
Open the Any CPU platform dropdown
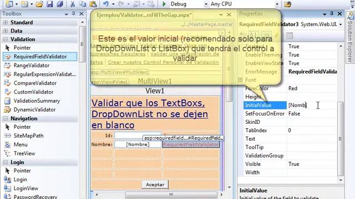pyautogui.click(x=277, y=4)
